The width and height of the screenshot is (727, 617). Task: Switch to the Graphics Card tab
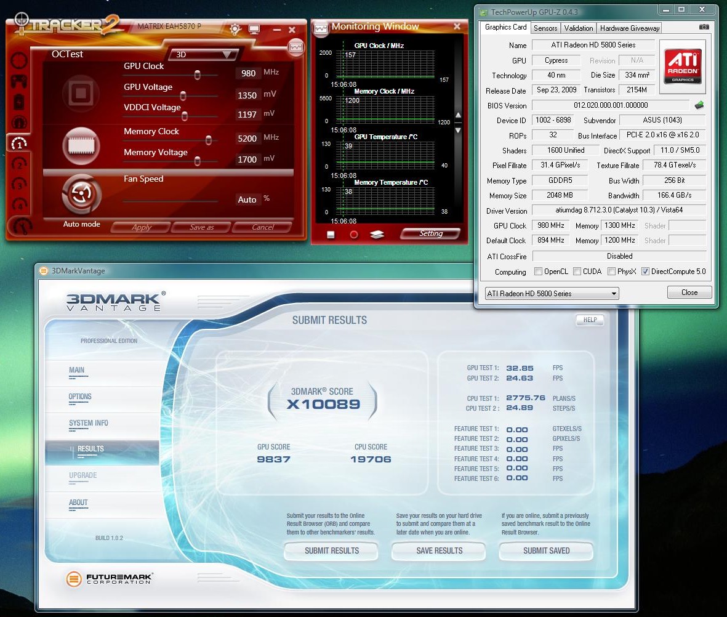coord(506,27)
